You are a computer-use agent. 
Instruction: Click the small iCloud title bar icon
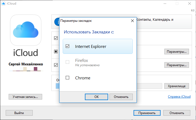point(3,3)
